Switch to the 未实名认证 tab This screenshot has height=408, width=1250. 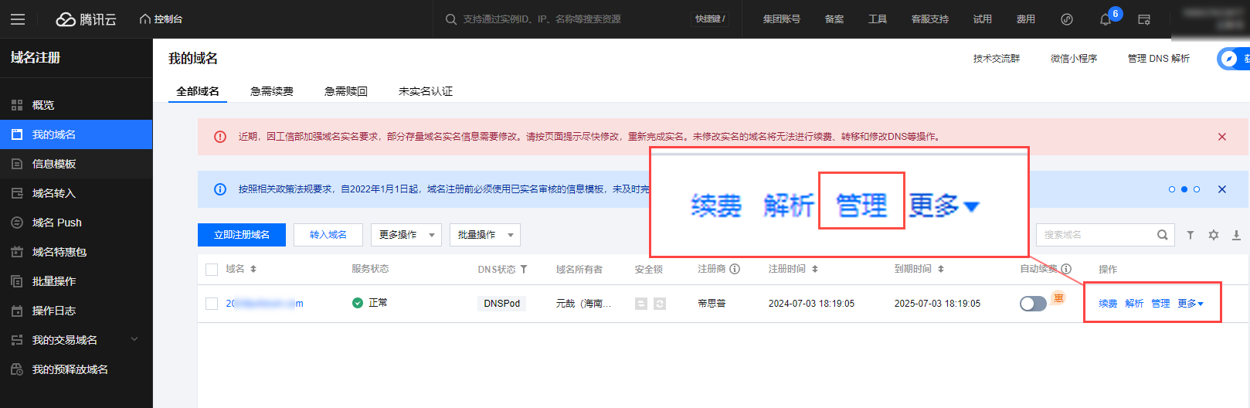[426, 91]
